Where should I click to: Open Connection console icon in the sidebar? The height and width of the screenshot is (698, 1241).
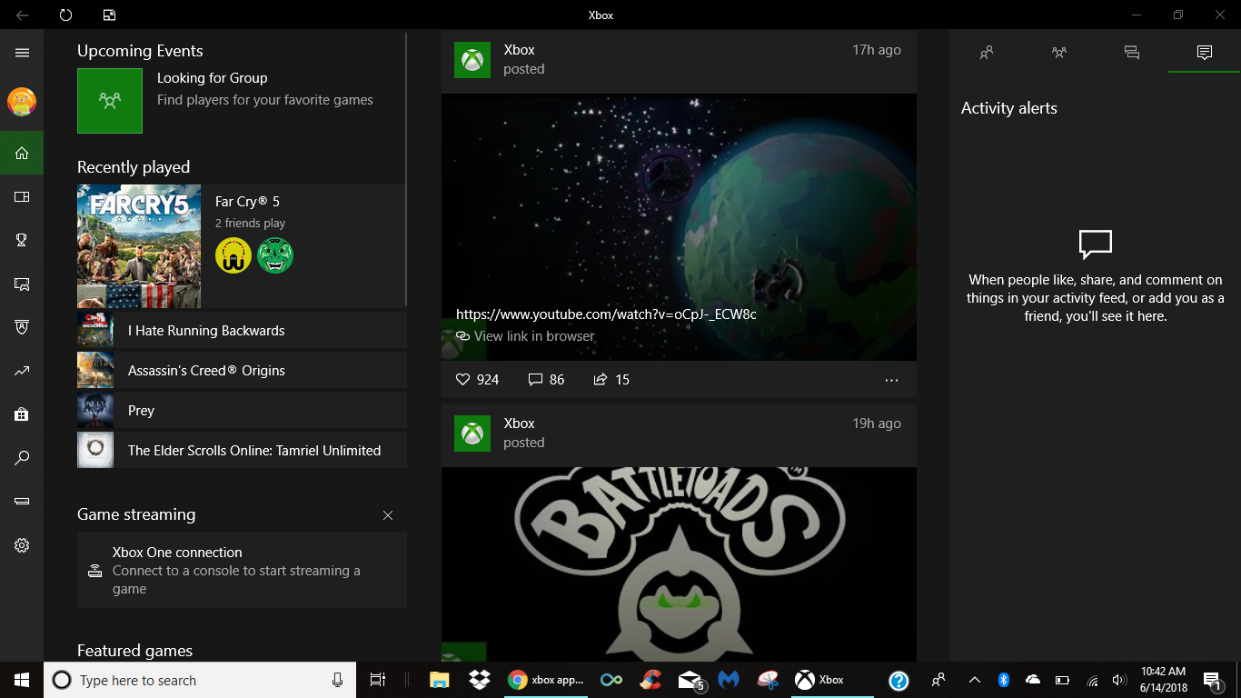(x=22, y=502)
